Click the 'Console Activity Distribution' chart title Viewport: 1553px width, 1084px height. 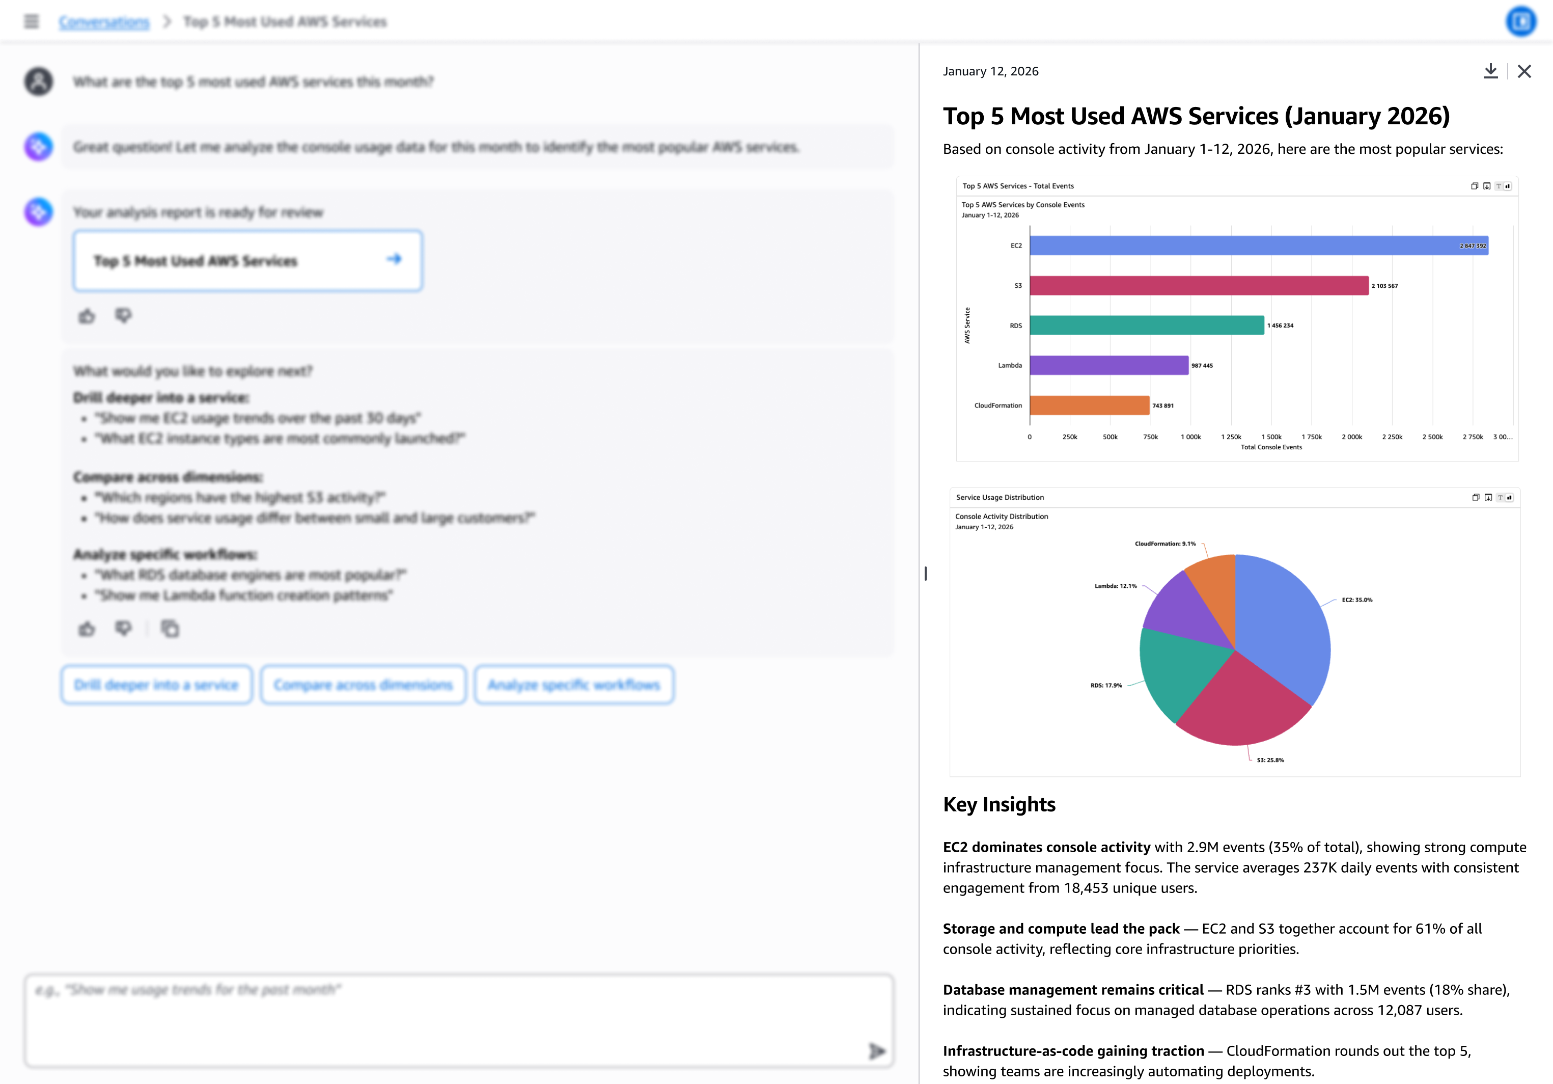click(x=1002, y=517)
